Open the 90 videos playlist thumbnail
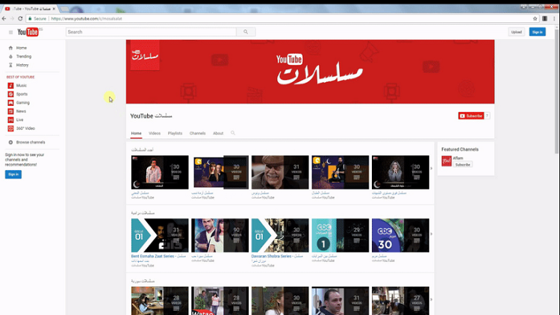 [x=220, y=235]
